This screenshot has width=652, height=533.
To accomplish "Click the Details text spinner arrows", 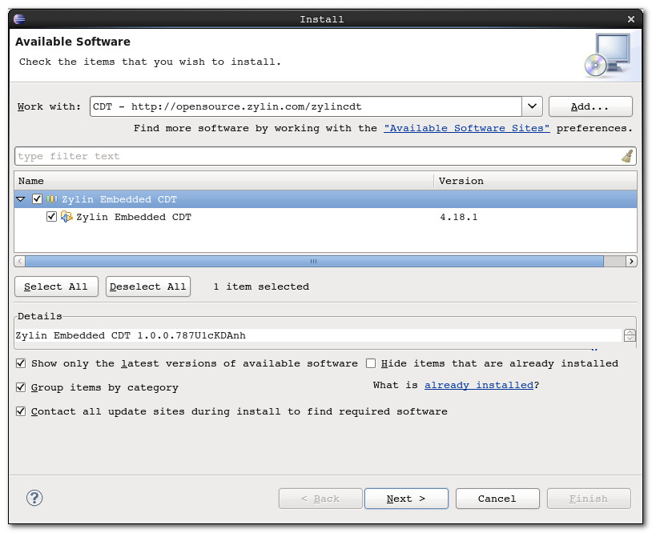I will [x=630, y=336].
